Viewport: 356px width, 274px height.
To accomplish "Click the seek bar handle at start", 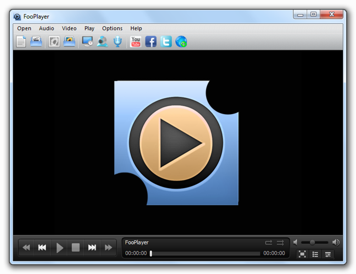I will (151, 253).
